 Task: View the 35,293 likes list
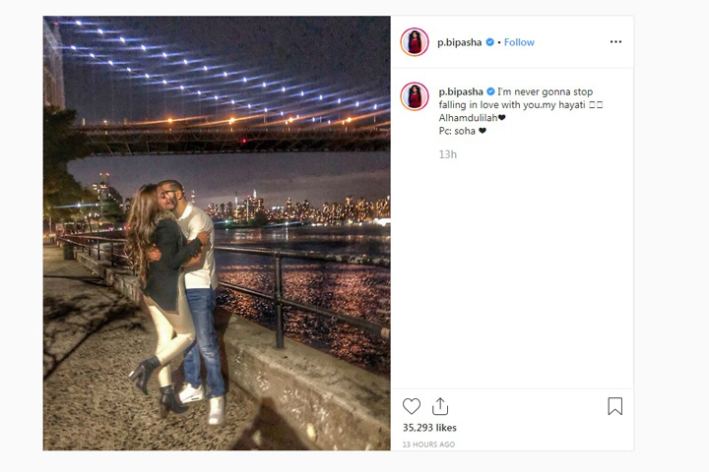429,428
